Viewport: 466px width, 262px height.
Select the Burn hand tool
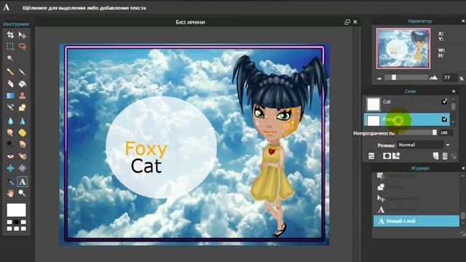click(x=23, y=144)
